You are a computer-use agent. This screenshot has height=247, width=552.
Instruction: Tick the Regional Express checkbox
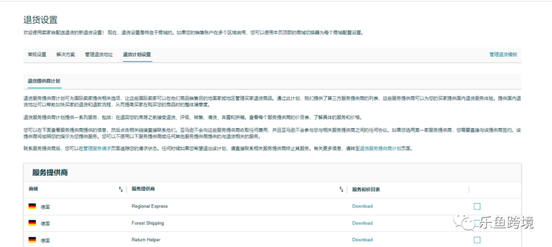click(x=477, y=206)
